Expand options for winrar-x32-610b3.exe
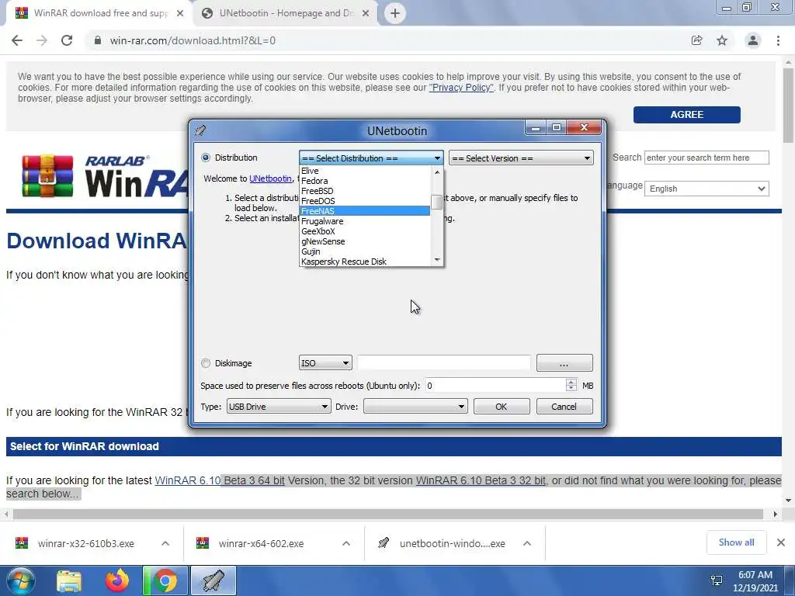The image size is (795, 596). [x=165, y=543]
